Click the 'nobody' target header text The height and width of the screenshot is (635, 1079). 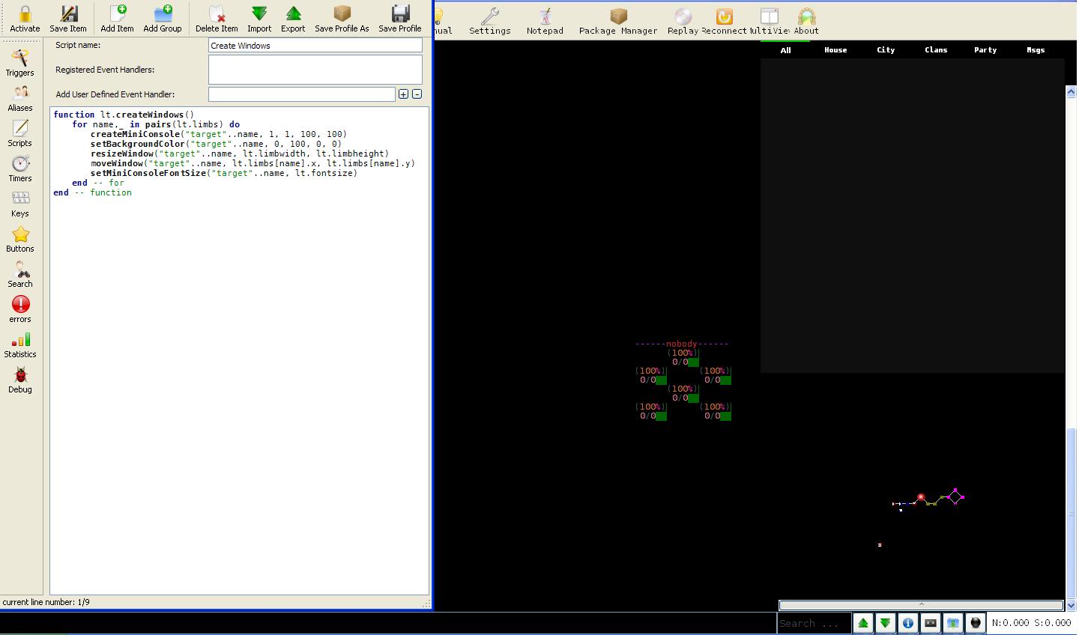click(682, 344)
